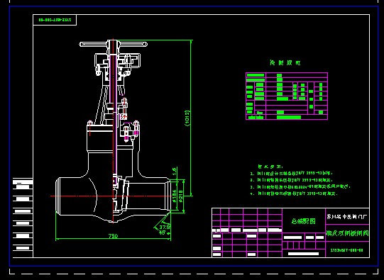Viewport: 384px width, 280px height.
Task: Select the 37.5° bevel angle annotation
Action: [165, 227]
